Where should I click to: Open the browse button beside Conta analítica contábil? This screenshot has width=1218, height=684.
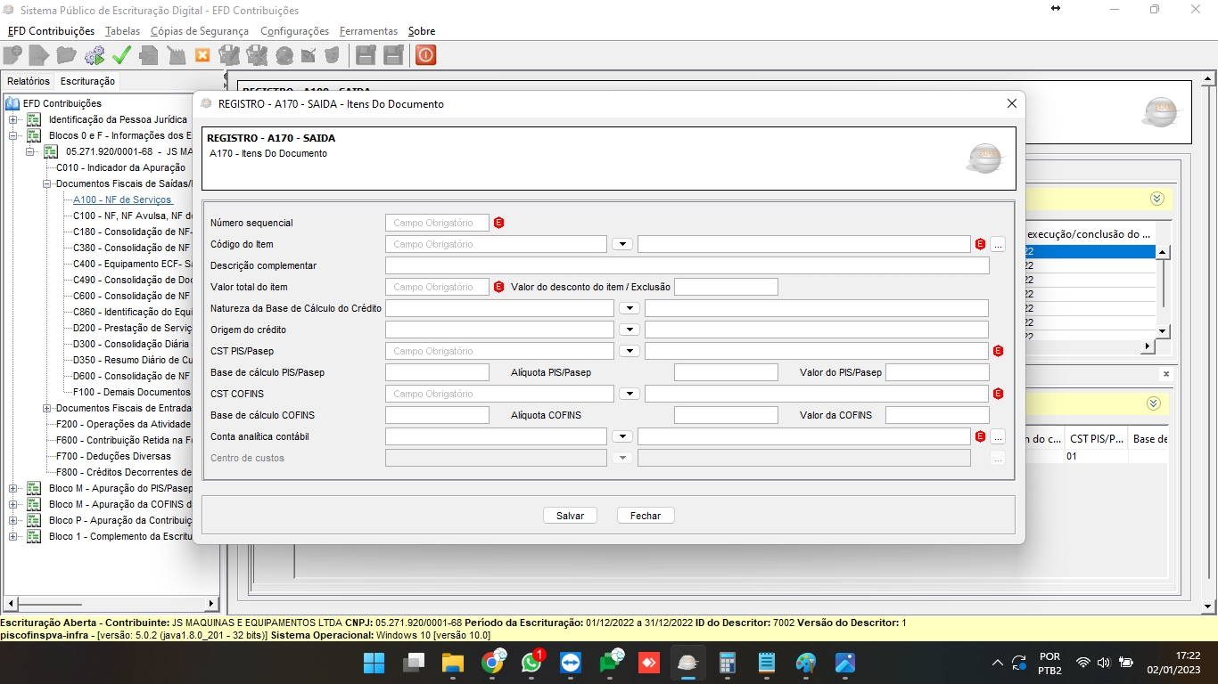click(x=998, y=436)
